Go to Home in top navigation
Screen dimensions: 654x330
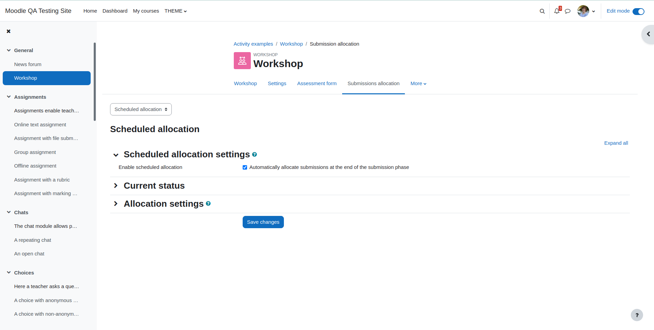(90, 11)
